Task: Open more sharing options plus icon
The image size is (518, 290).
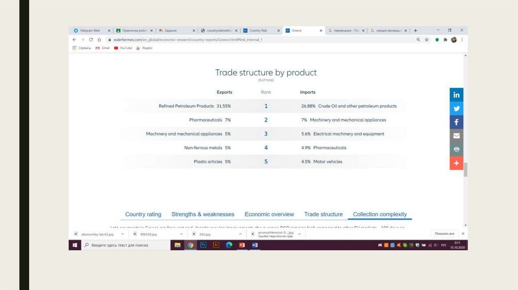Action: tap(456, 163)
